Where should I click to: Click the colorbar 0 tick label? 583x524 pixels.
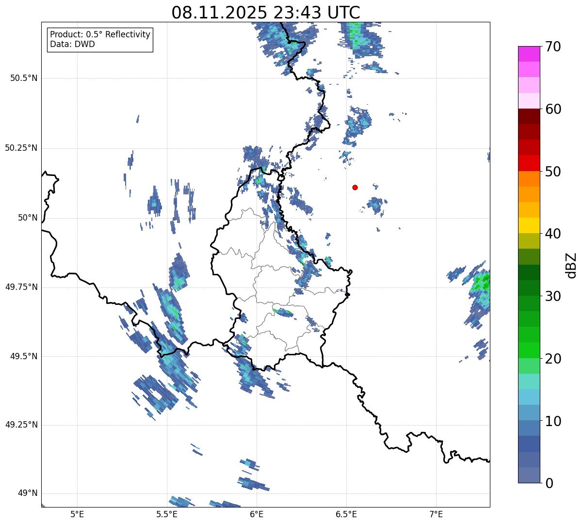pos(549,483)
